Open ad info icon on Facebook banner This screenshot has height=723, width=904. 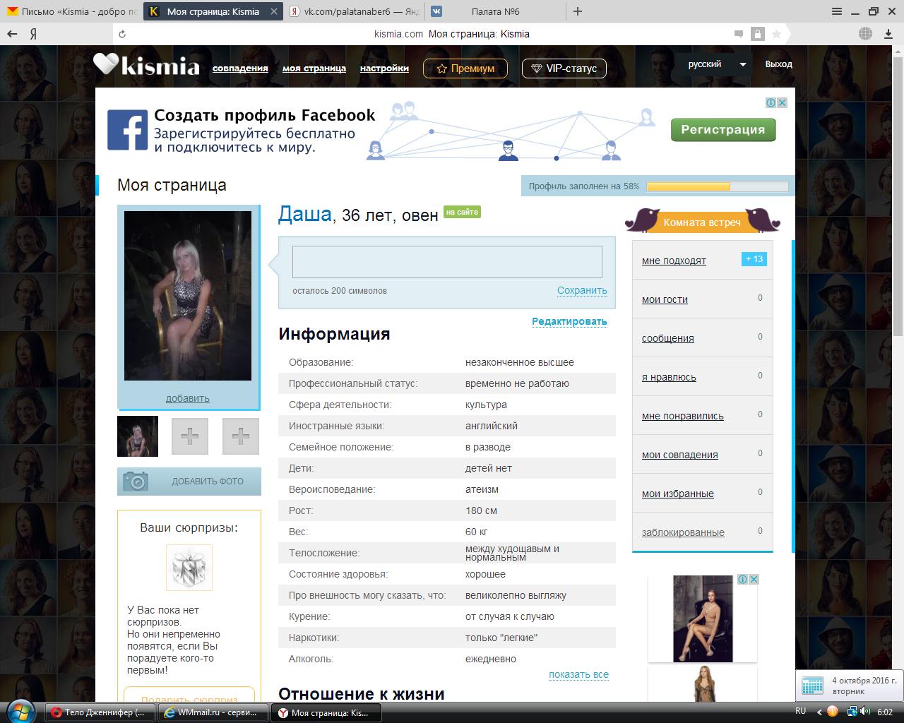[771, 102]
